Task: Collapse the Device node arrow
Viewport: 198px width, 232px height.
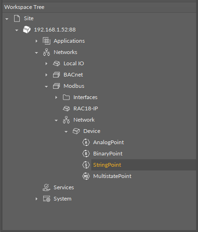Action: click(66, 132)
